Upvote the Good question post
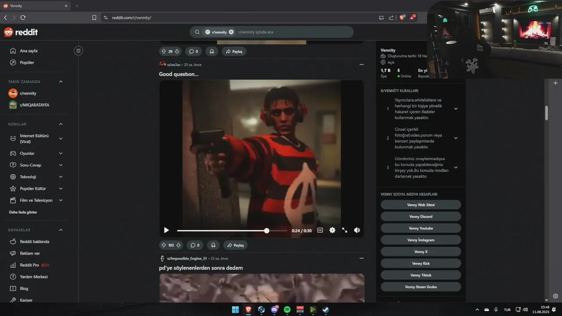This screenshot has width=562, height=316. [x=164, y=245]
